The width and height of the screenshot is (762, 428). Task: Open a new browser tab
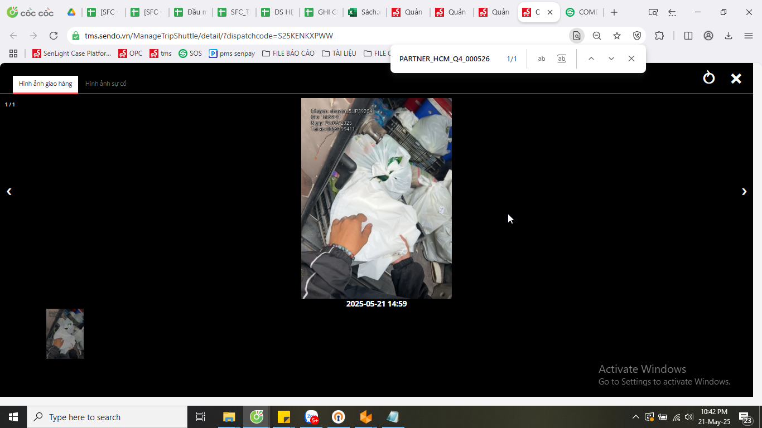click(x=614, y=12)
